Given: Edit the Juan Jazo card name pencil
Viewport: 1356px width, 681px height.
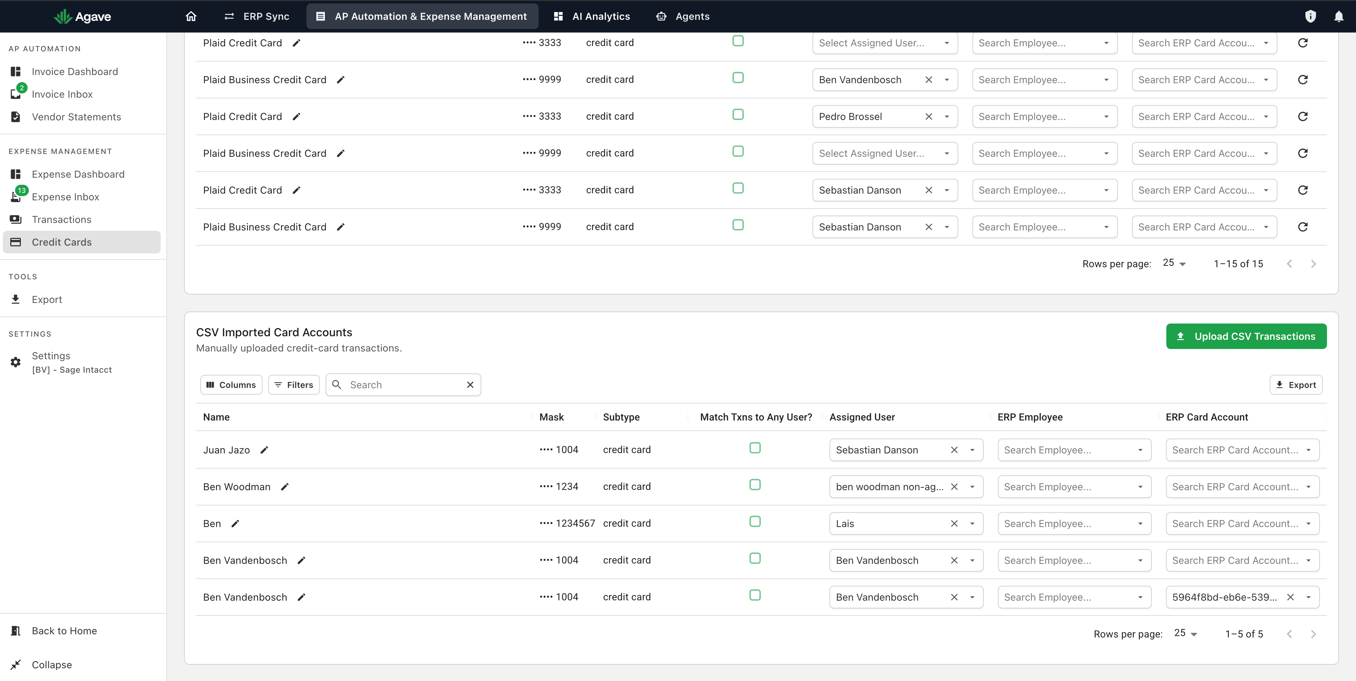Looking at the screenshot, I should click(x=264, y=450).
